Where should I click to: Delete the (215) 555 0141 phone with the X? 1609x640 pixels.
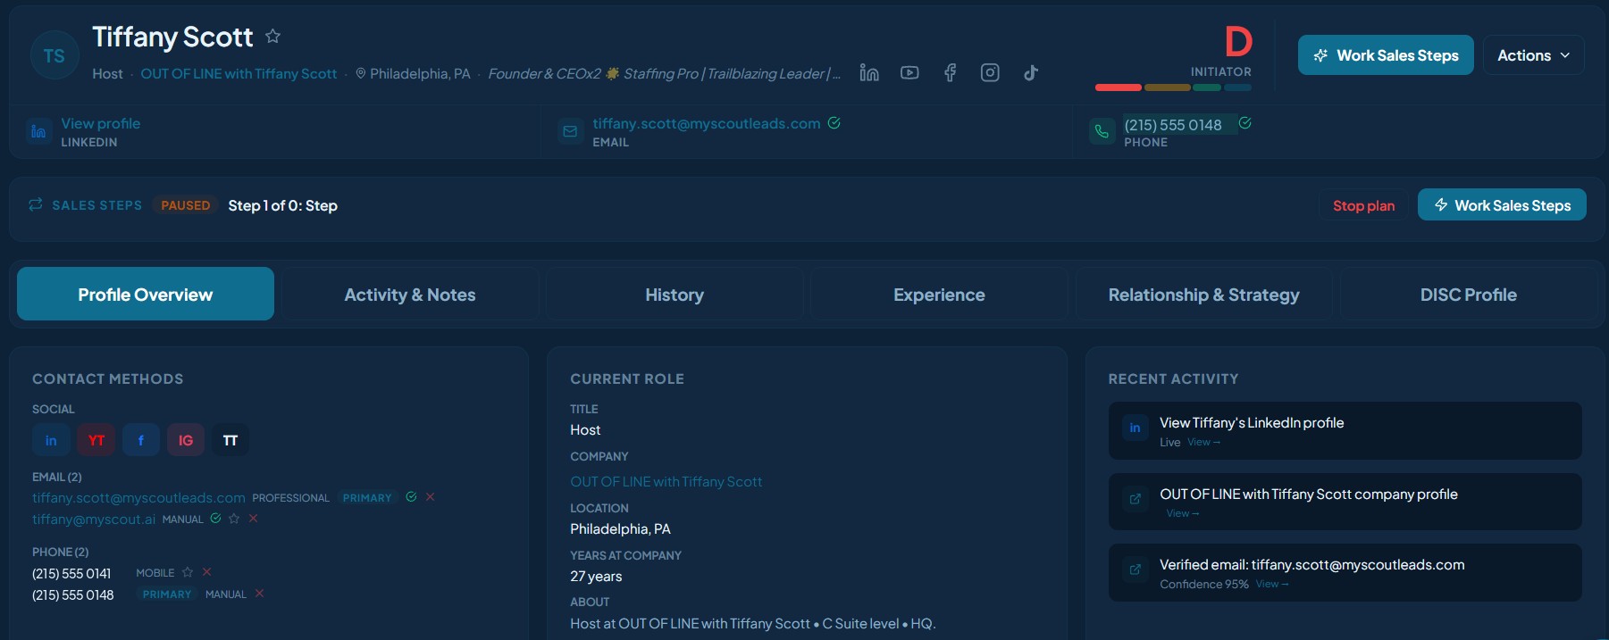pos(206,572)
